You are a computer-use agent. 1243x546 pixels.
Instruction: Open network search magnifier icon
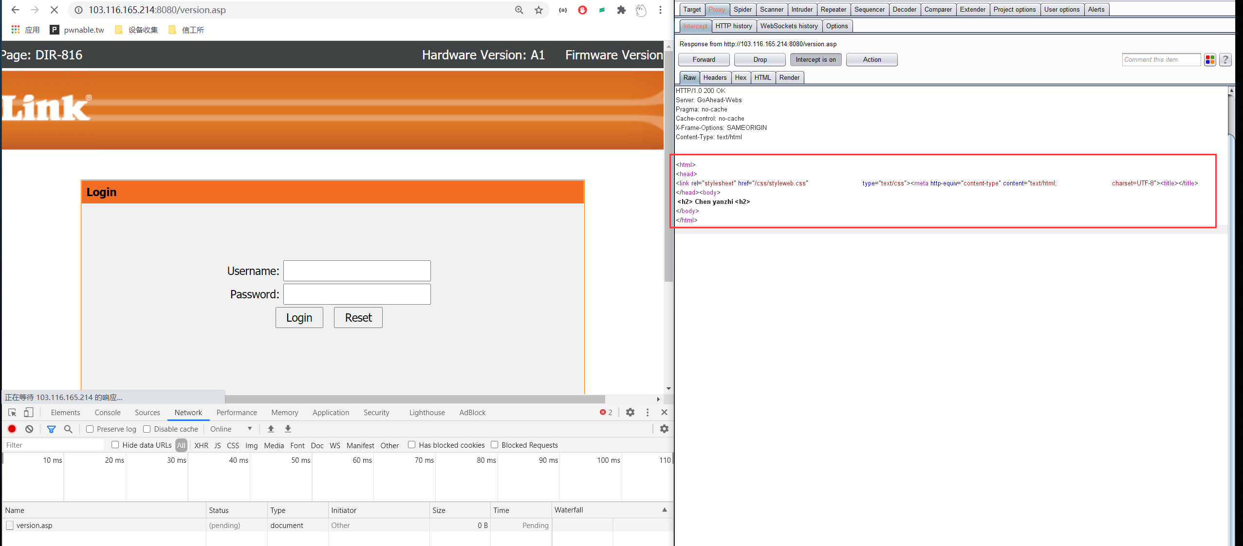[68, 429]
